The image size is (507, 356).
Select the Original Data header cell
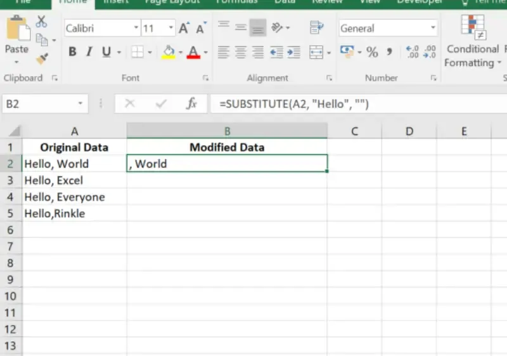pyautogui.click(x=74, y=147)
